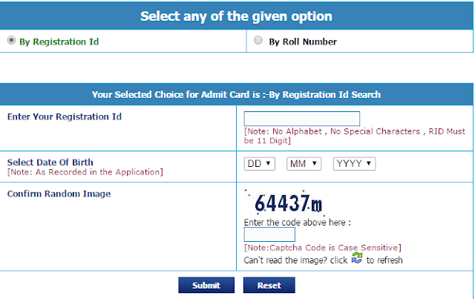Click the Reset button
Image resolution: width=475 pixels, height=299 pixels.
point(269,285)
